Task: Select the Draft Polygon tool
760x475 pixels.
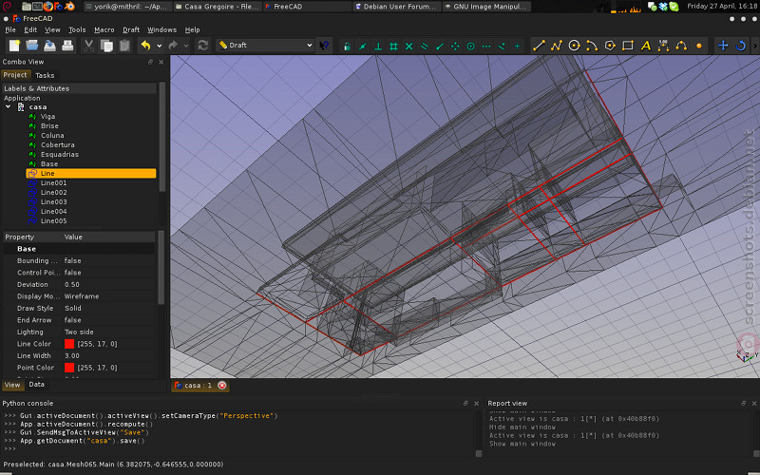Action: (x=610, y=46)
